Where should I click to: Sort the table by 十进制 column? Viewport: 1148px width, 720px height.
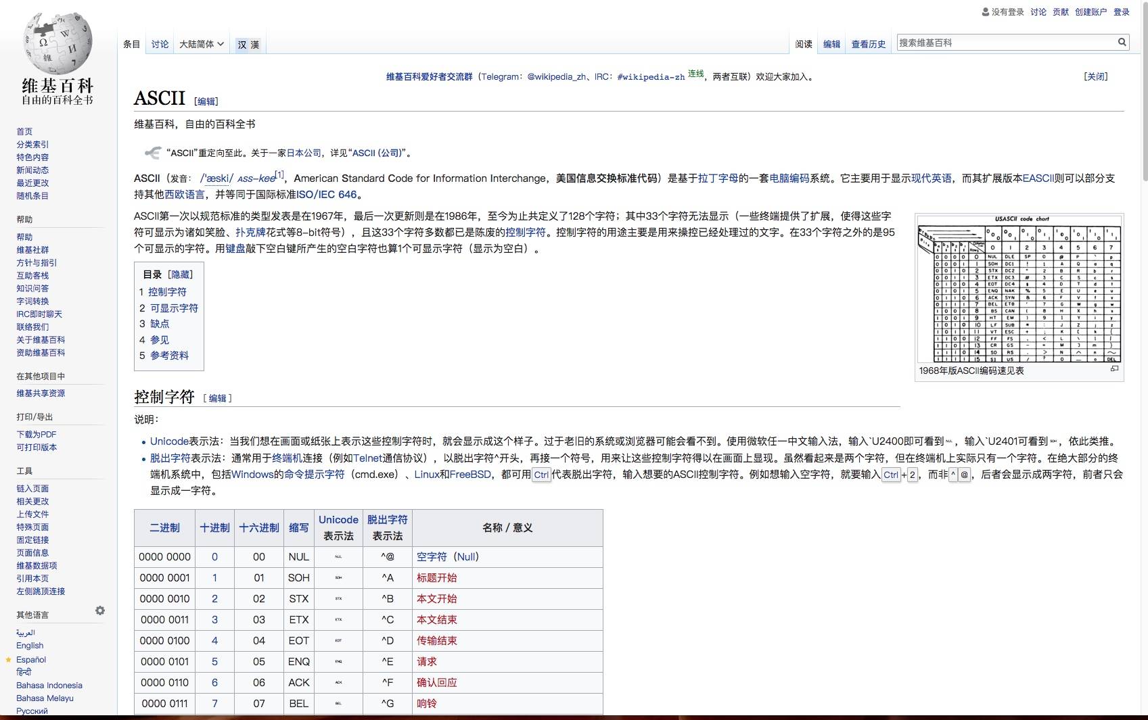[x=214, y=528]
